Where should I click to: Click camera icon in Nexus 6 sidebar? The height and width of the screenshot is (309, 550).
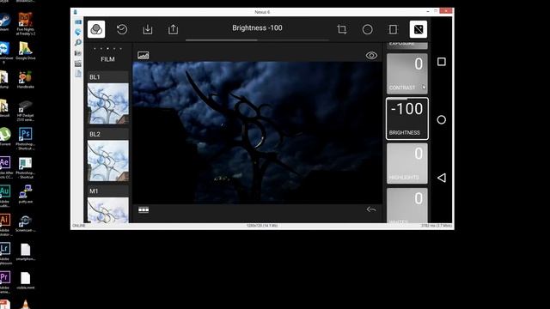point(78,53)
